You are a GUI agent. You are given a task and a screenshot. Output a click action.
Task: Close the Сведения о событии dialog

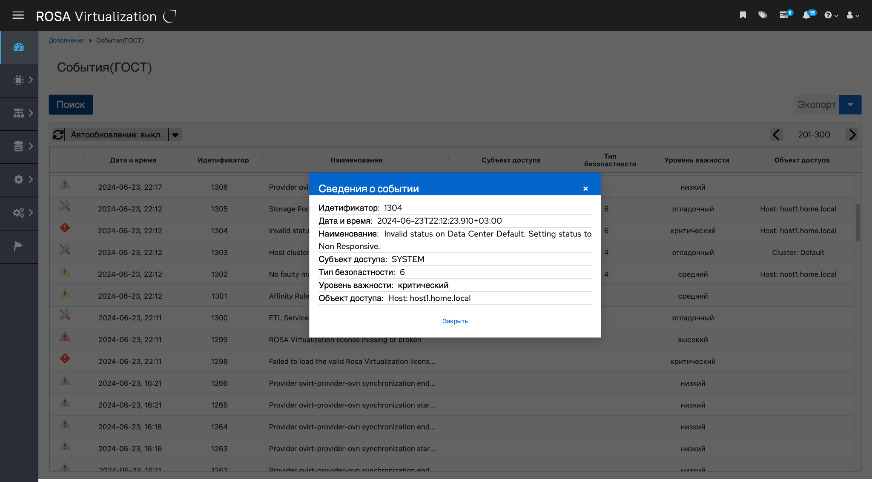(x=585, y=188)
